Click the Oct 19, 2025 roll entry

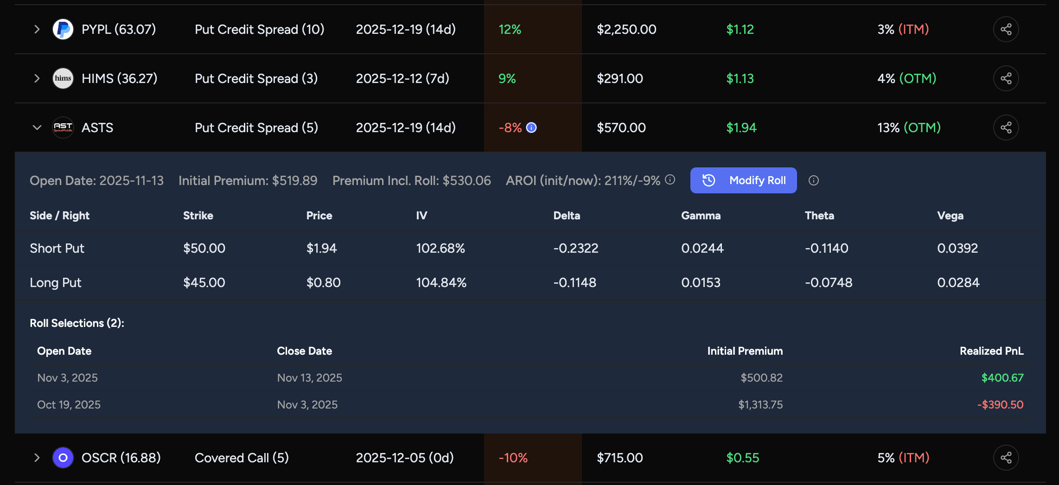[69, 405]
